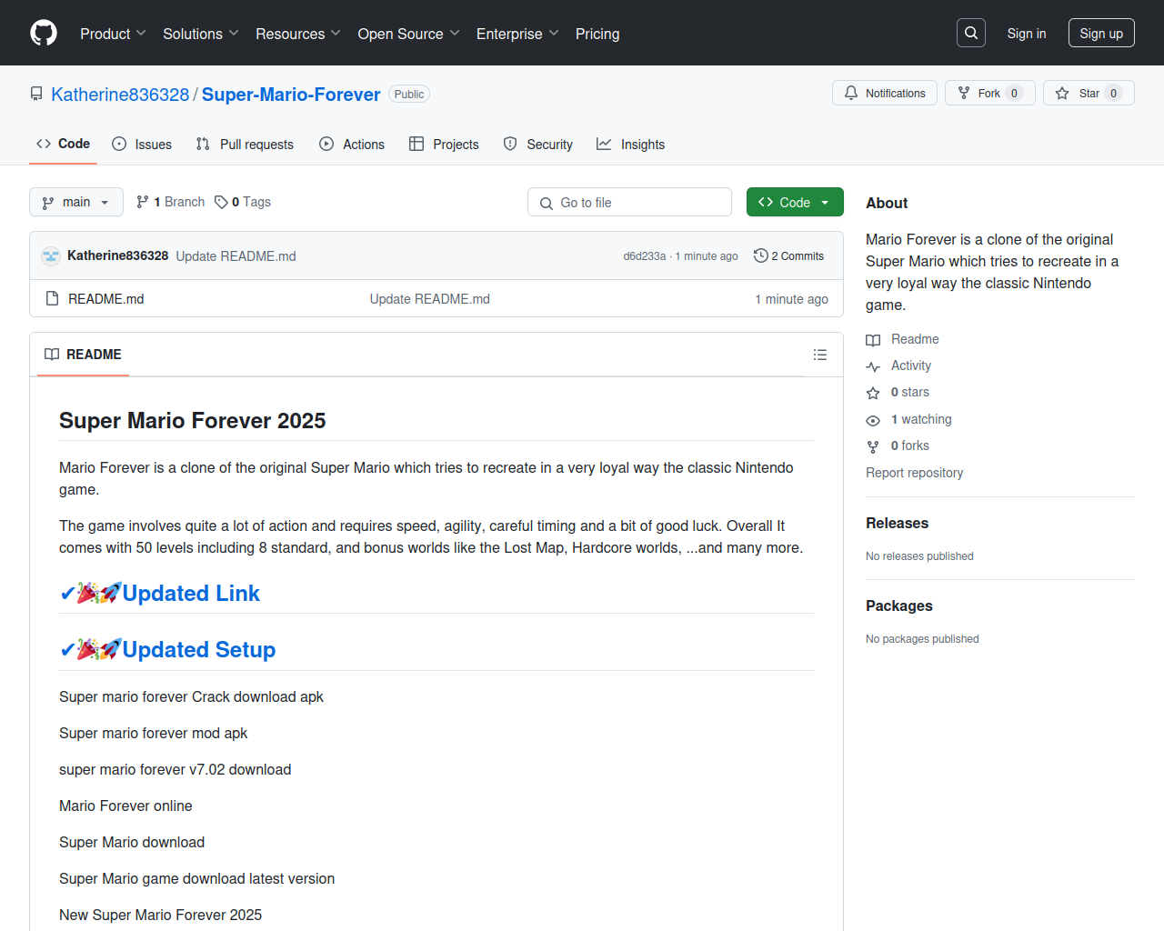Click 0 stars link
This screenshot has width=1164, height=931.
pos(910,392)
